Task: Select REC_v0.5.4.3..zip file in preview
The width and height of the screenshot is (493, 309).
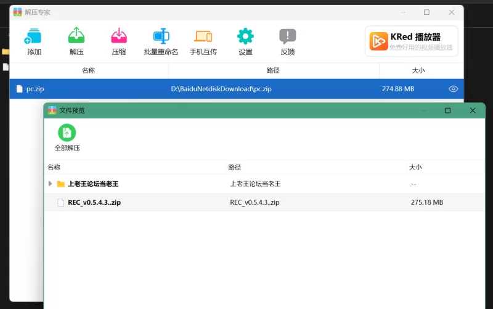Action: 264,202
